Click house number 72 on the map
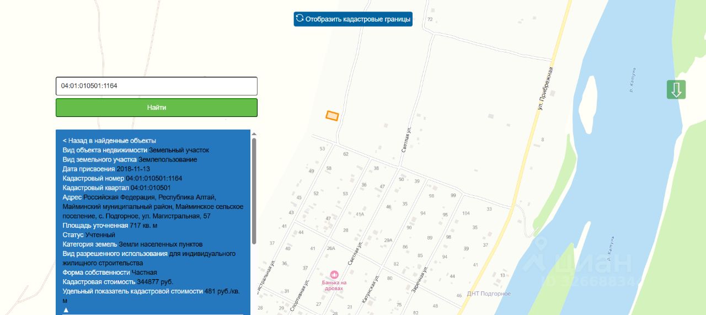This screenshot has width=706, height=315. point(430,20)
